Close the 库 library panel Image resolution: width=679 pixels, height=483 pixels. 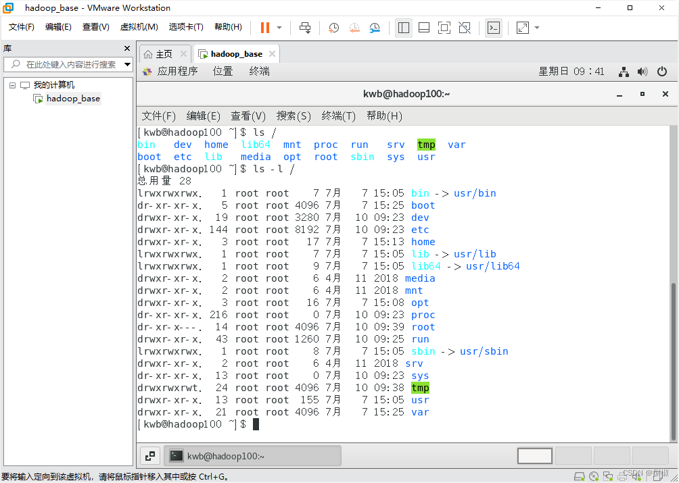coord(127,49)
